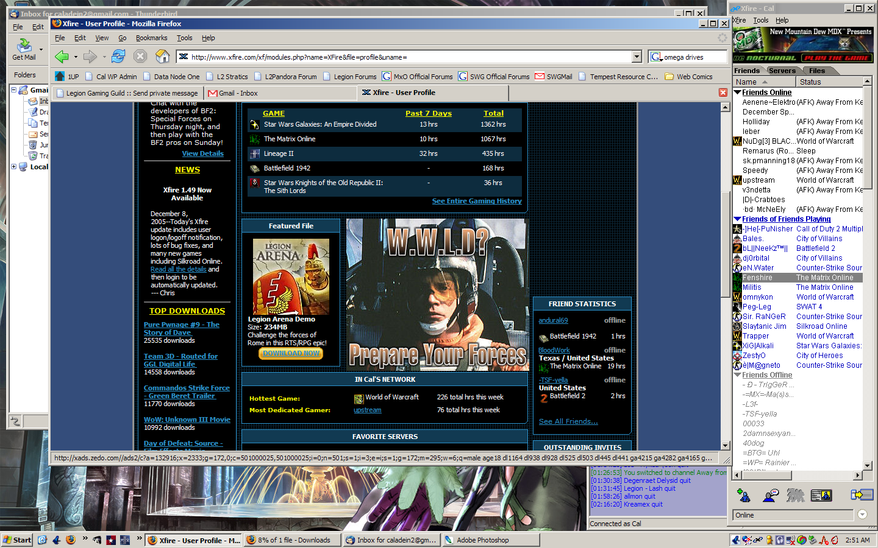Click the yellow arrow panel toggle icon in Xfire
The image size is (878, 548).
[862, 494]
